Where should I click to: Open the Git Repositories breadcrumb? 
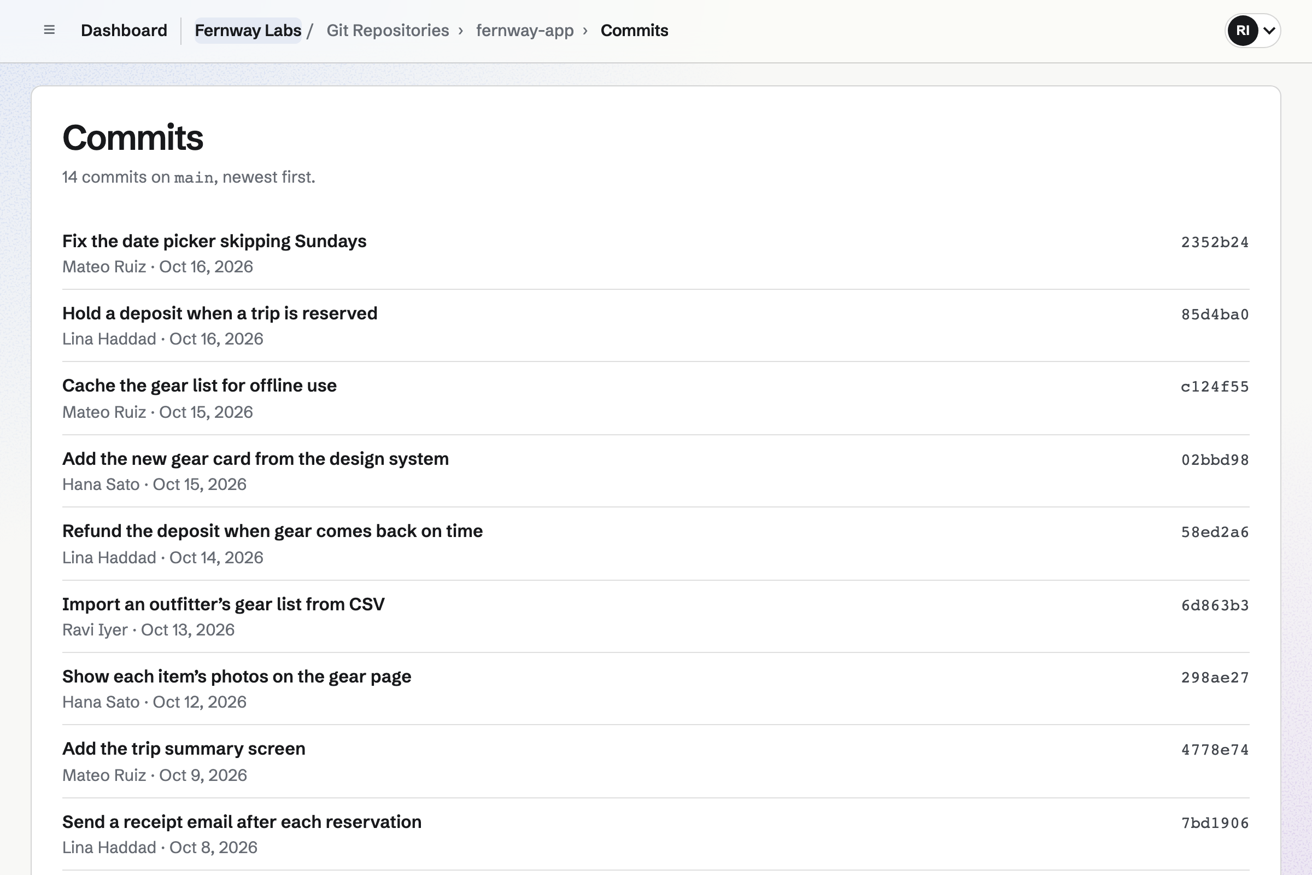pos(388,30)
